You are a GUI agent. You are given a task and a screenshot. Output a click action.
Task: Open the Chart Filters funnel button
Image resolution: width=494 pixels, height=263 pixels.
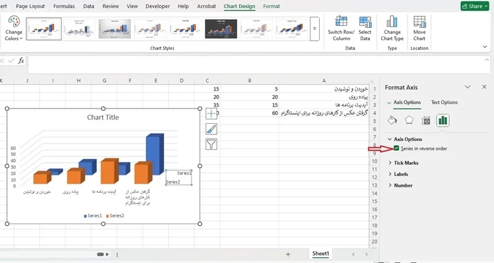coord(211,144)
